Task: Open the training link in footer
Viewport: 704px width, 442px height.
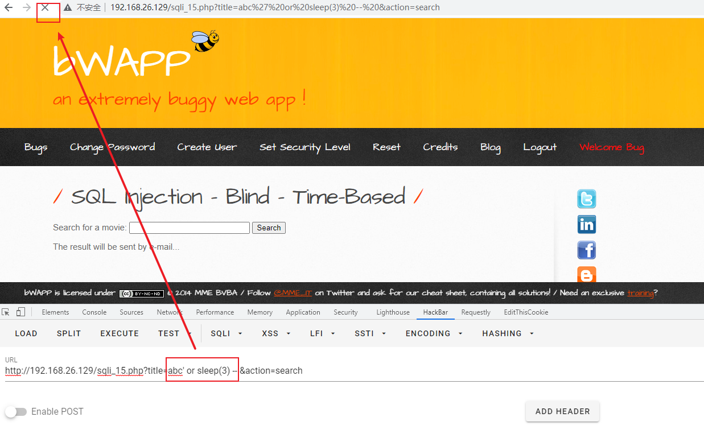Action: [x=640, y=294]
